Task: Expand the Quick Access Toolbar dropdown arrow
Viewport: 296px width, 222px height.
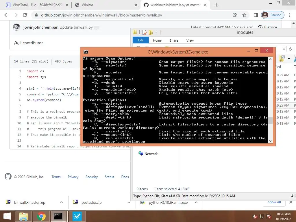Action: pyautogui.click(x=156, y=33)
